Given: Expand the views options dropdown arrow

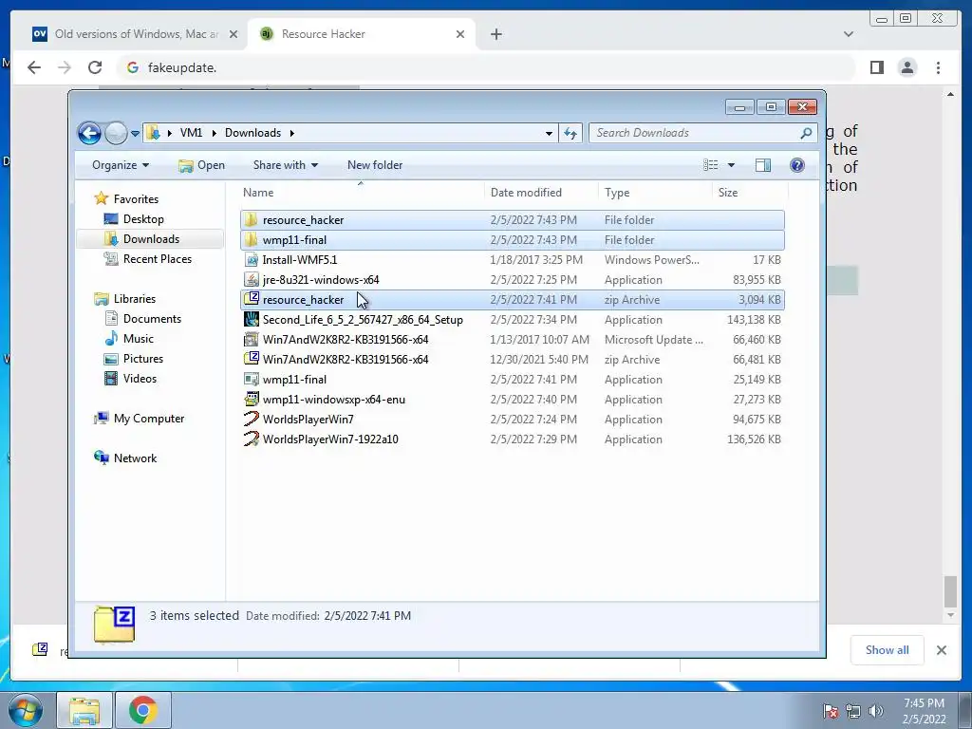Looking at the screenshot, I should pyautogui.click(x=731, y=165).
